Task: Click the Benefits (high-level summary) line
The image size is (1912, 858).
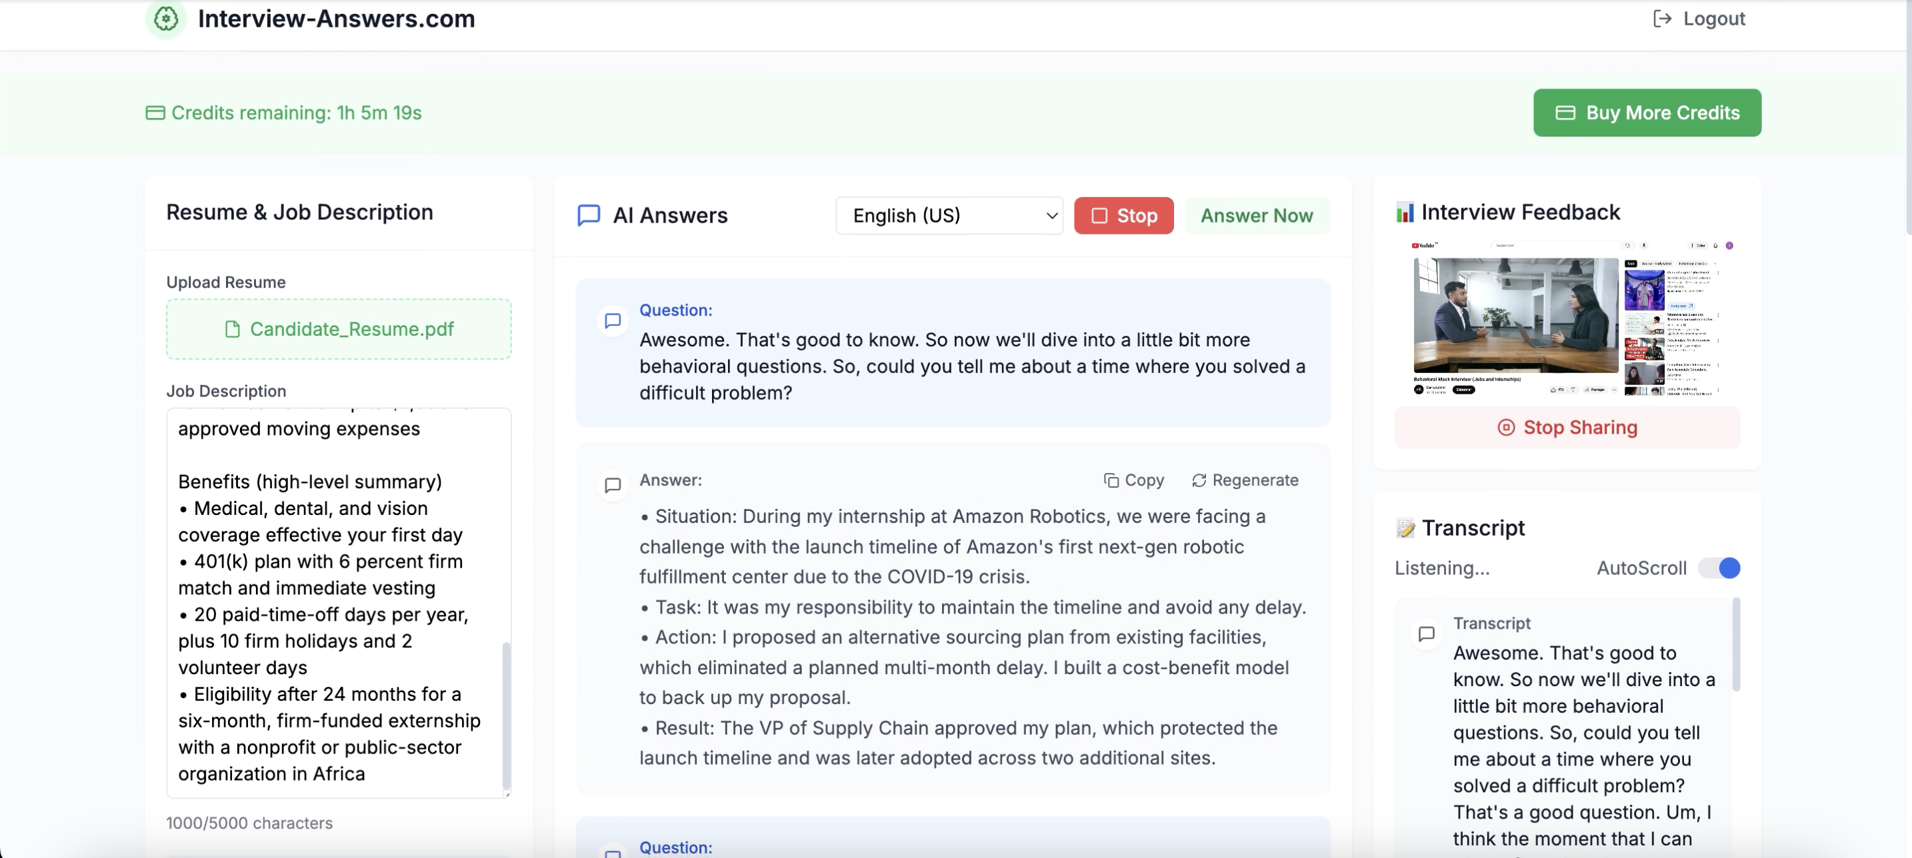Action: tap(309, 482)
